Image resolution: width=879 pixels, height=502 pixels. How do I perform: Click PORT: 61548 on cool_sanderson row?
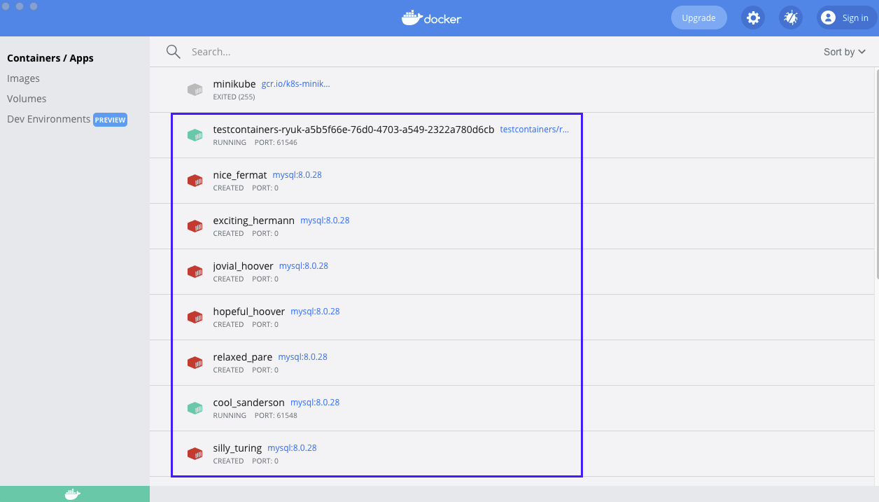click(274, 416)
